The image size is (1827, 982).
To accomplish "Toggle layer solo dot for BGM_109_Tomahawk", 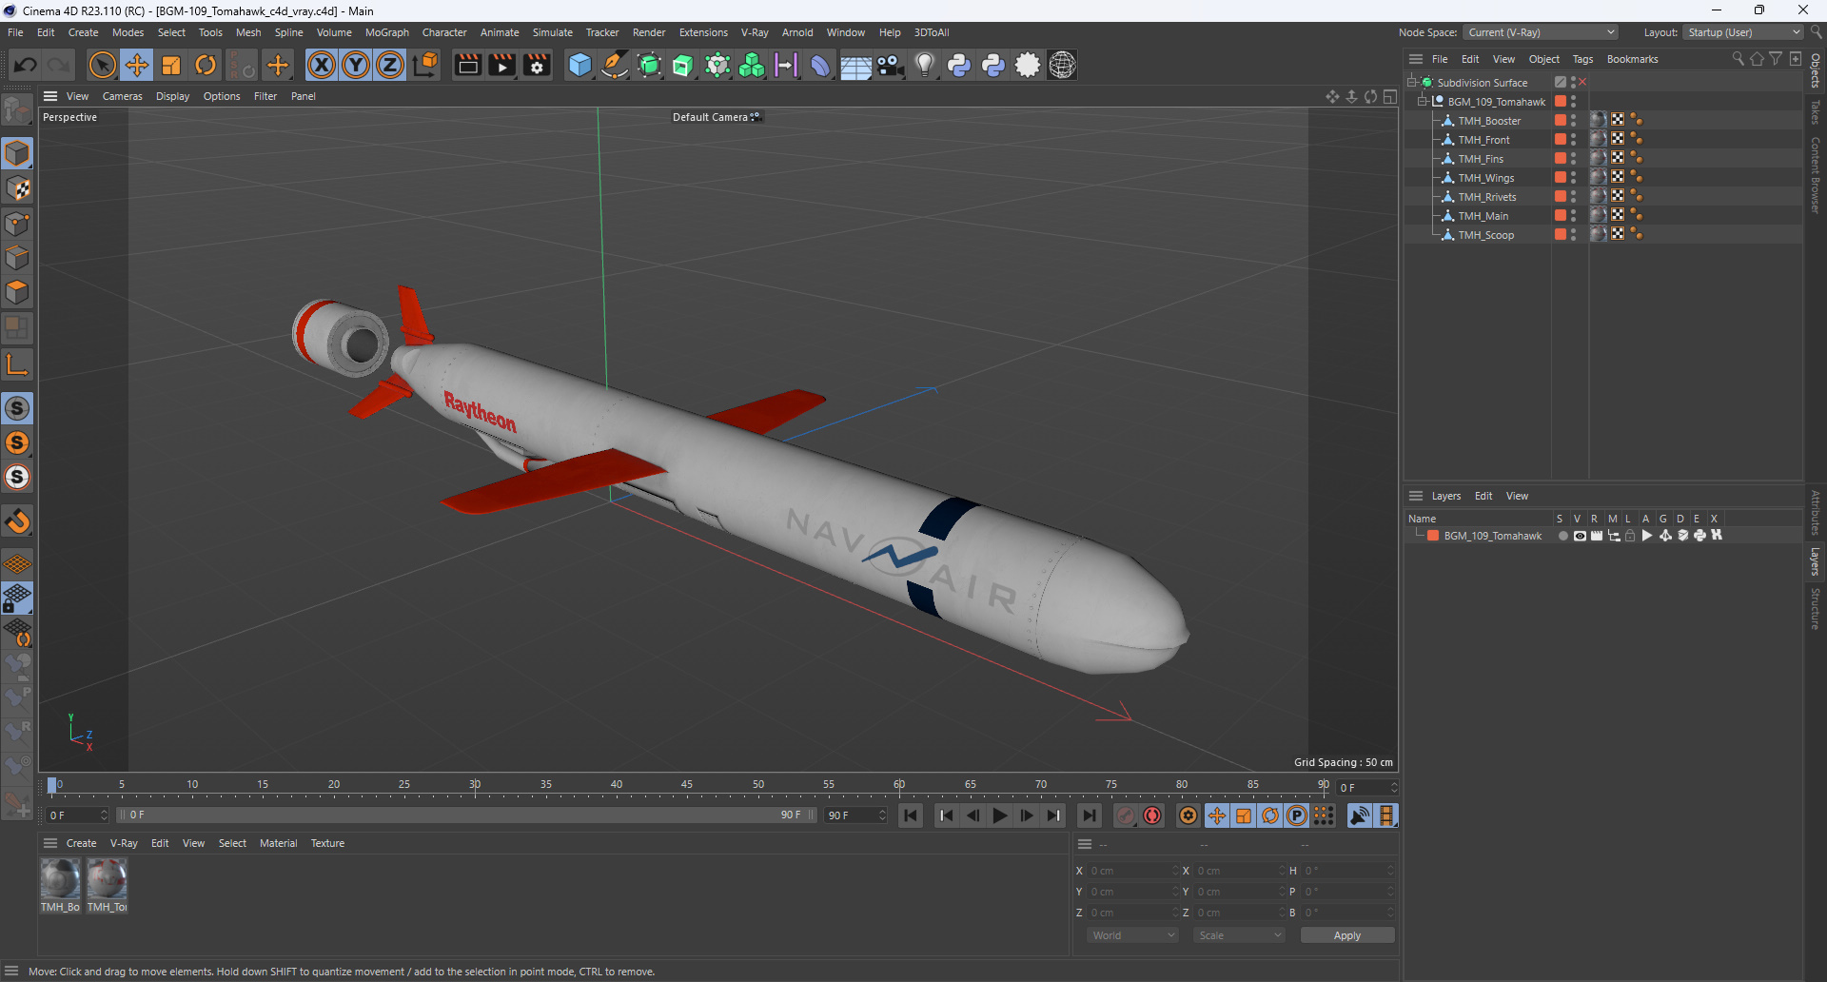I will click(1562, 536).
